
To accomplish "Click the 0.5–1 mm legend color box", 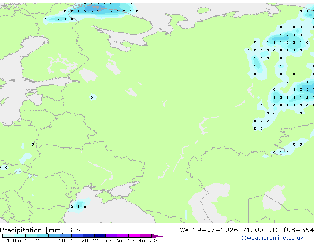I will [20, 236].
